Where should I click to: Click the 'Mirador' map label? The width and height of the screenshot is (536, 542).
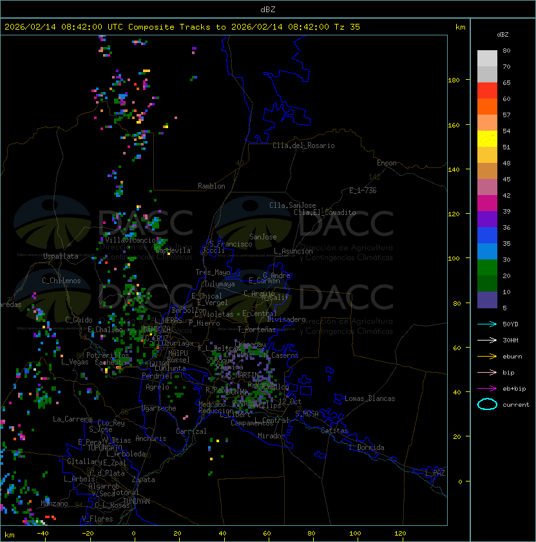[x=271, y=436]
